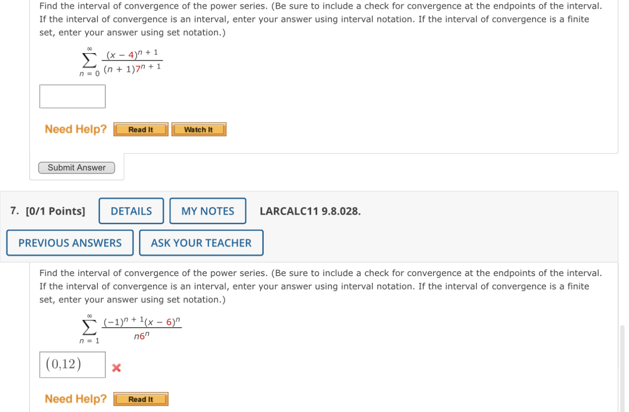Click the second Need Help label for question 7
Image resolution: width=629 pixels, height=412 pixels.
tap(74, 398)
